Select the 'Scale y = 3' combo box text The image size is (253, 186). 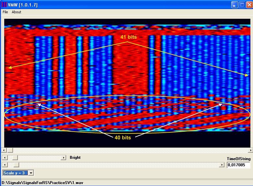[15, 173]
